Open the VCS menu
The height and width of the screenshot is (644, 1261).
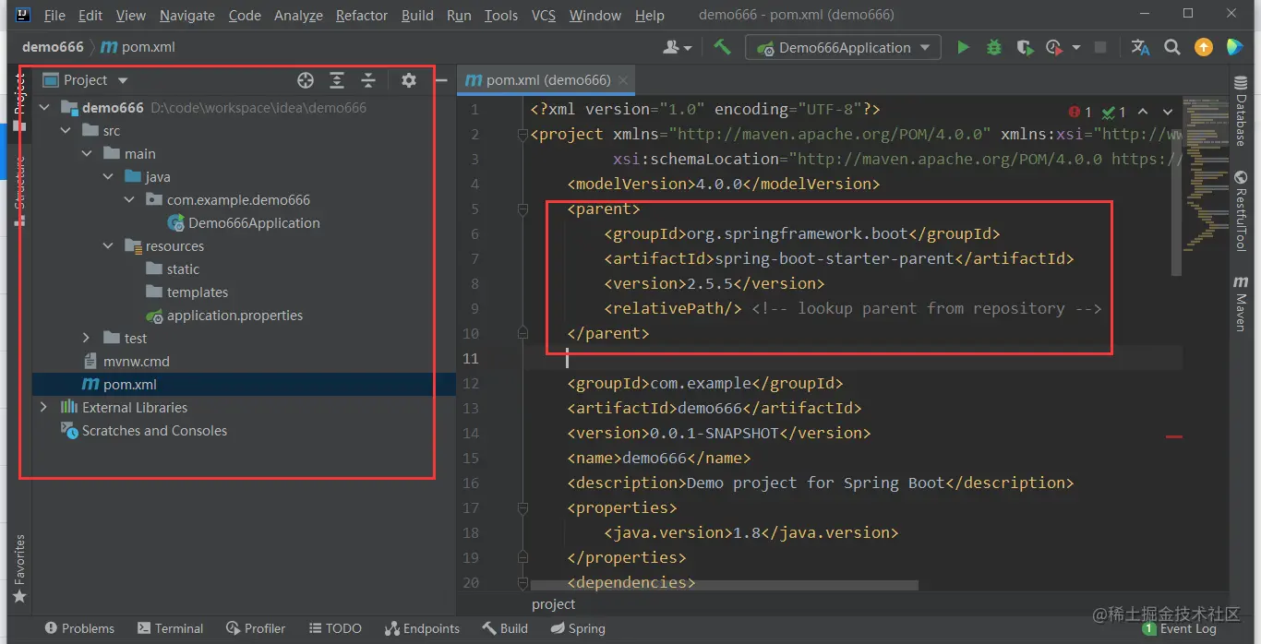[x=544, y=15]
